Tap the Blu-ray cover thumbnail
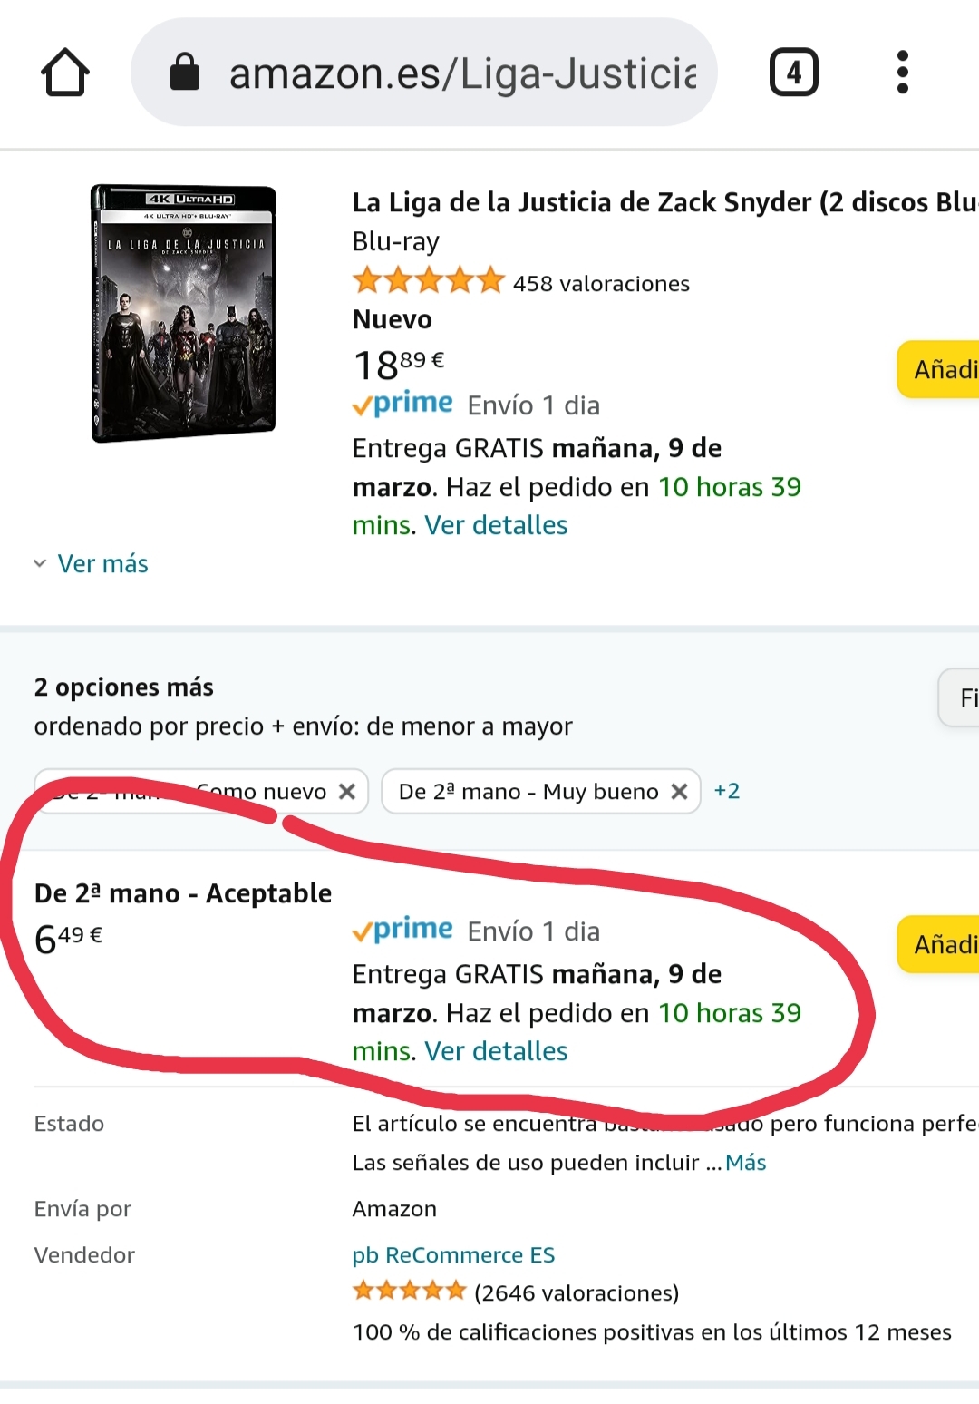The height and width of the screenshot is (1404, 979). coord(183,314)
